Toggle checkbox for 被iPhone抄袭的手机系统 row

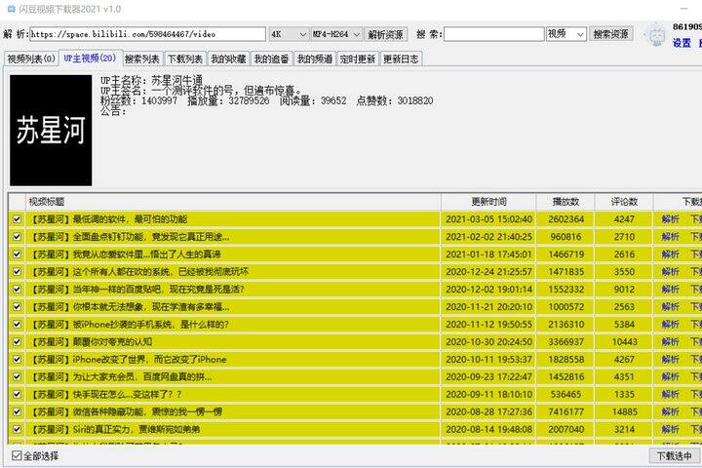point(17,325)
